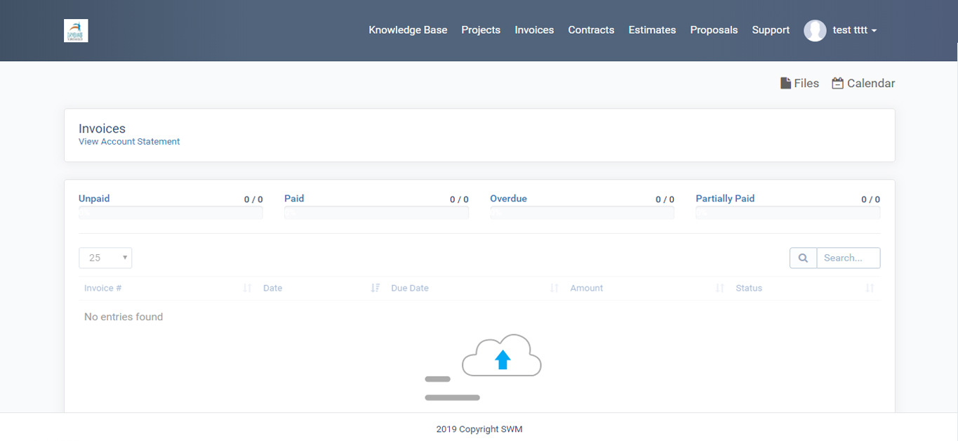Open the Calendar icon link
This screenshot has width=958, height=441.
click(x=837, y=84)
